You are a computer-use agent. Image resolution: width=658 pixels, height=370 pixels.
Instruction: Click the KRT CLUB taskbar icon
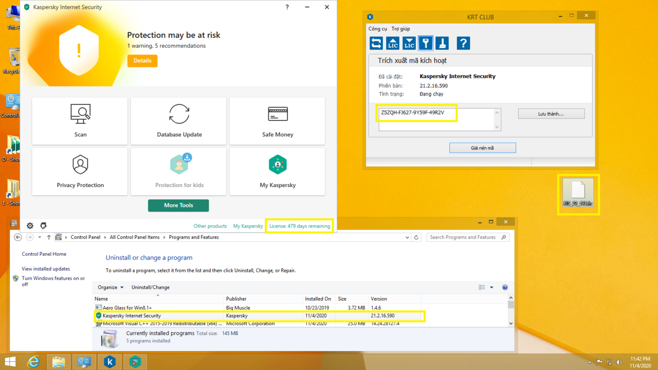coord(109,362)
